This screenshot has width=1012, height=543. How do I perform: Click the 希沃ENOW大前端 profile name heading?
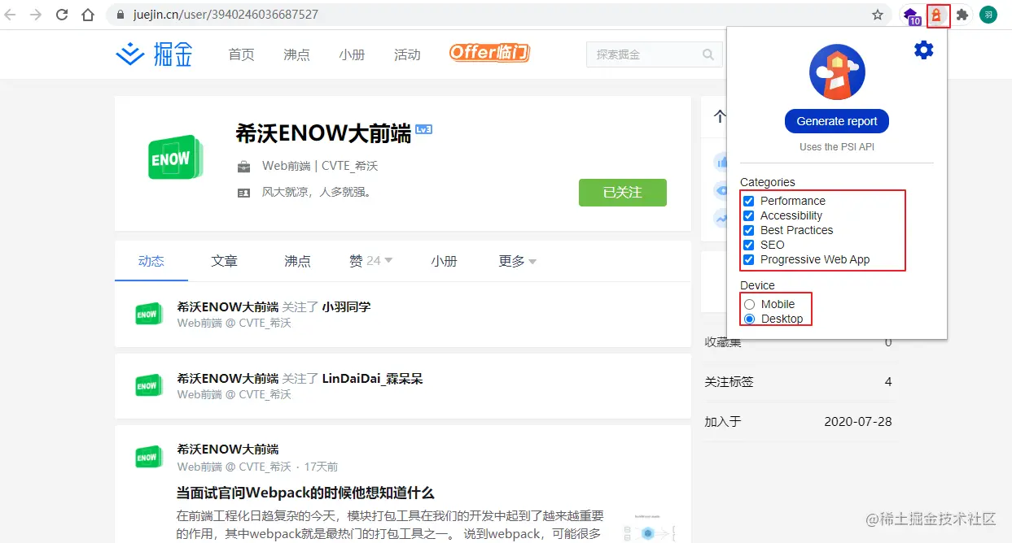click(x=323, y=133)
